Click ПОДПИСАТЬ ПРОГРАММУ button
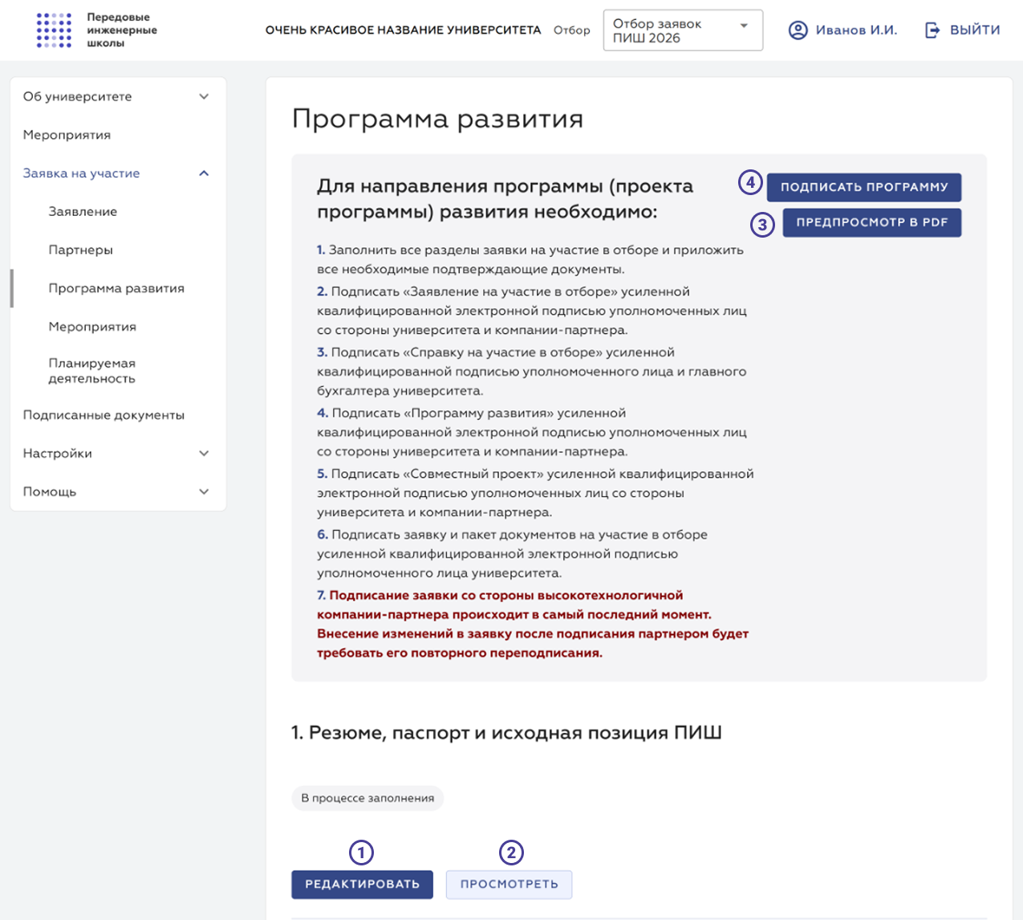The image size is (1023, 920). click(x=864, y=187)
